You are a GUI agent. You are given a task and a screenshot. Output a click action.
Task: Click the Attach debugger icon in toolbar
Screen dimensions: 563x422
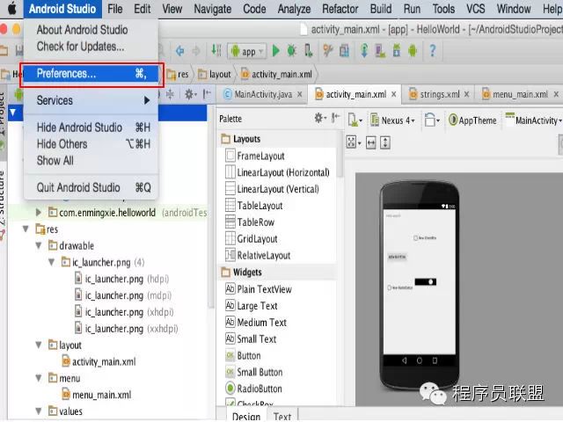coord(309,51)
